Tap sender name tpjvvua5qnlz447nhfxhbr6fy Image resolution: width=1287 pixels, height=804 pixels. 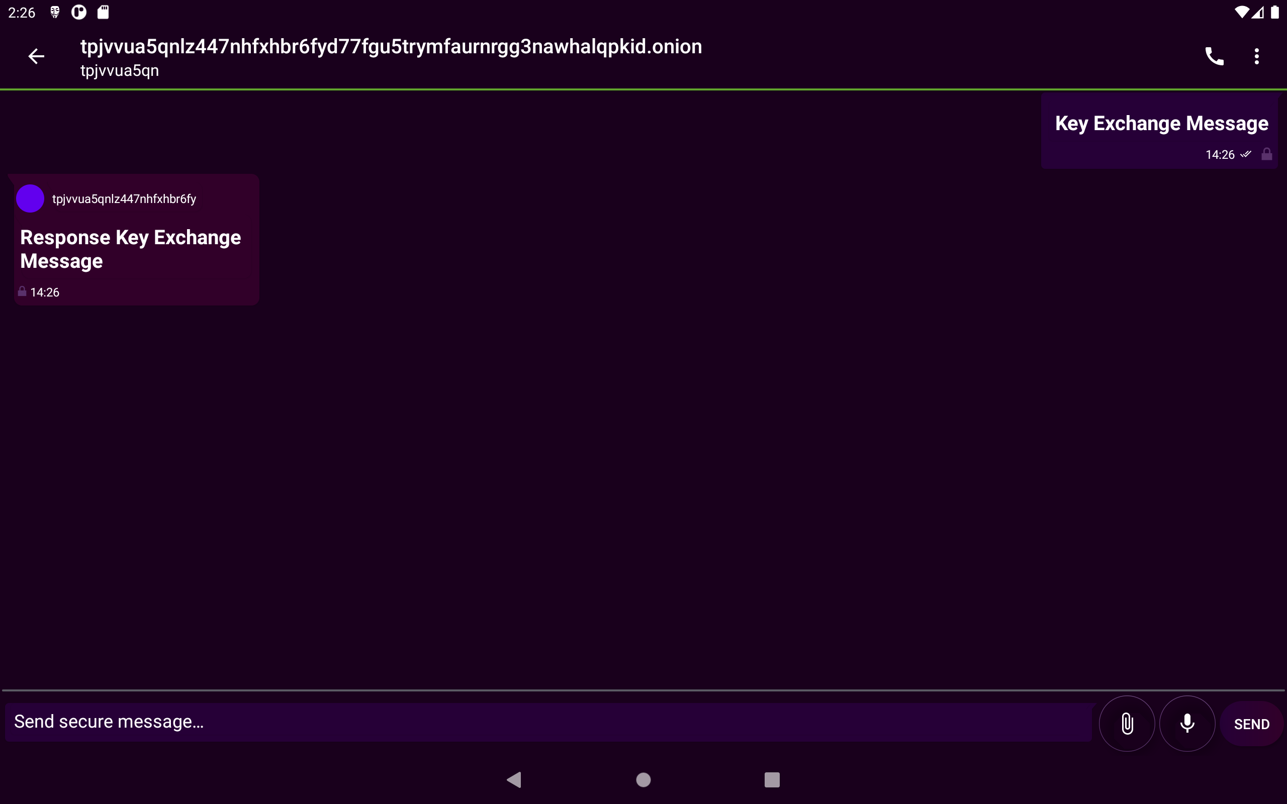tap(124, 199)
